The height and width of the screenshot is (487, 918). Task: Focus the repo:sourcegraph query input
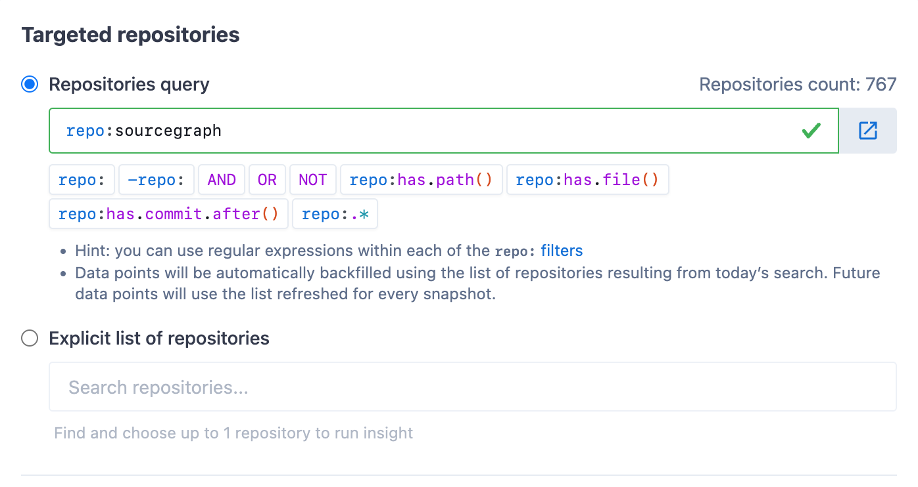coord(444,131)
